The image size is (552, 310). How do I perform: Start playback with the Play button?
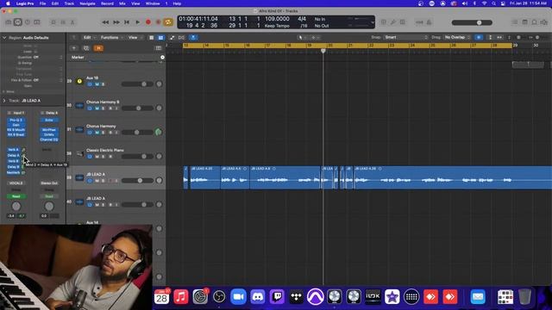[138, 22]
